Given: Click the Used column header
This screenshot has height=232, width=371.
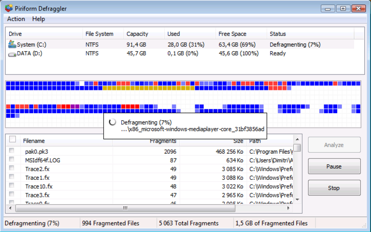Looking at the screenshot, I should pyautogui.click(x=190, y=34).
